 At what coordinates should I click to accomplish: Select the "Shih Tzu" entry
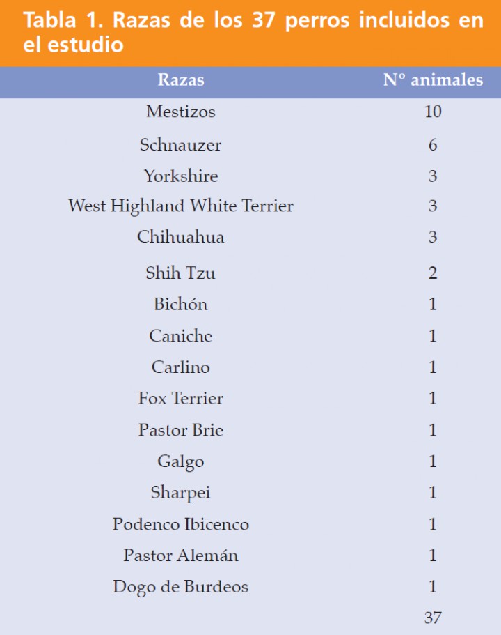pyautogui.click(x=181, y=273)
